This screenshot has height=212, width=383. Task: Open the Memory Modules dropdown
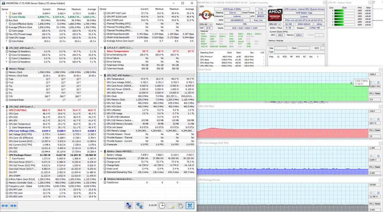[296, 44]
